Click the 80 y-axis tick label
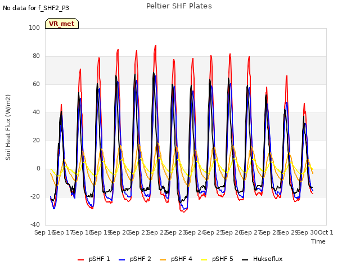Viewport: 360px width, 270px height. [36, 56]
